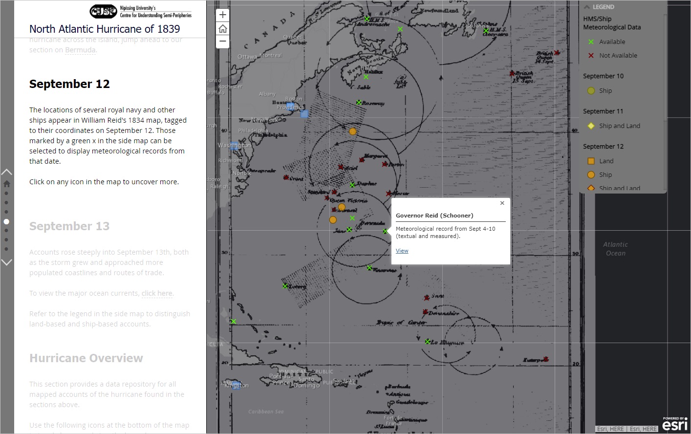691x434 pixels.
Task: Jump to story home in side navigation
Action: click(x=6, y=184)
